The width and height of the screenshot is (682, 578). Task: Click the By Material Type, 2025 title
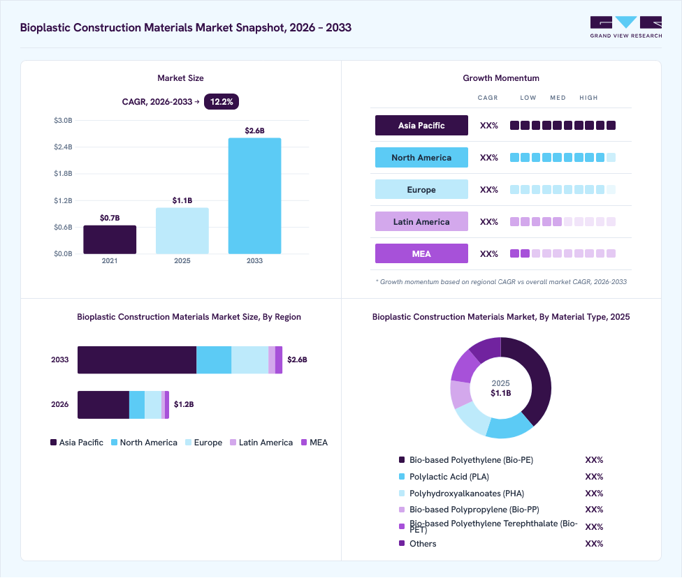501,317
